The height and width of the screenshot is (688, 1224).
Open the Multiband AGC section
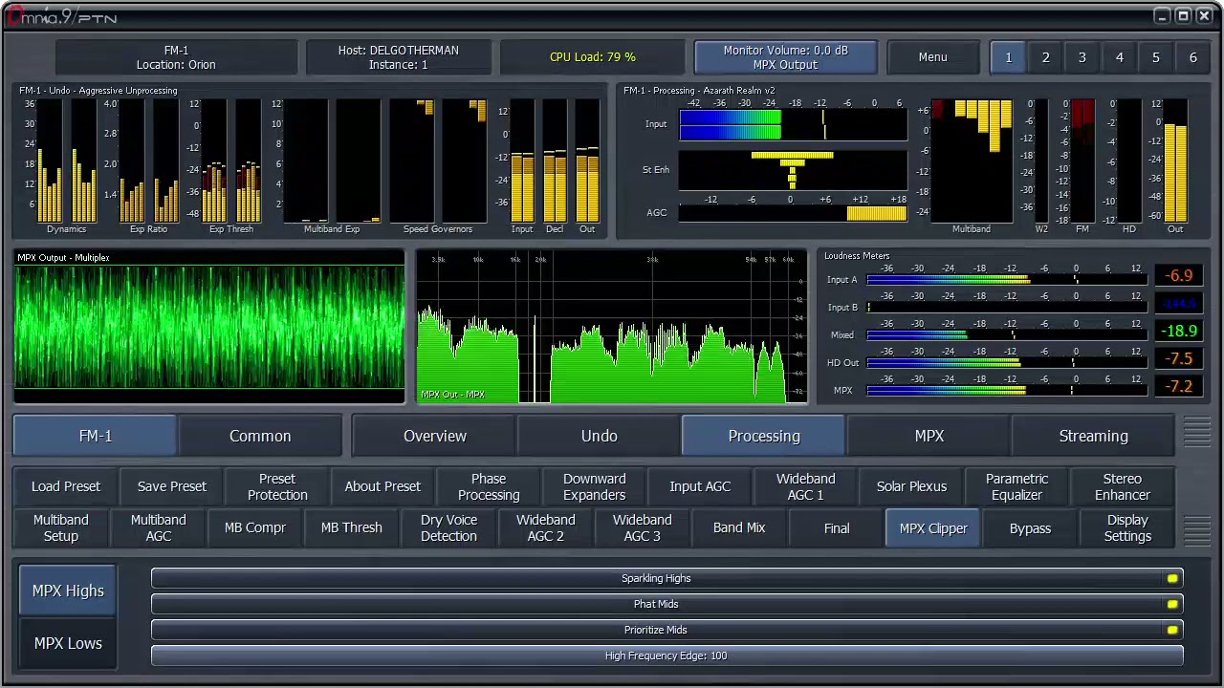pyautogui.click(x=159, y=527)
